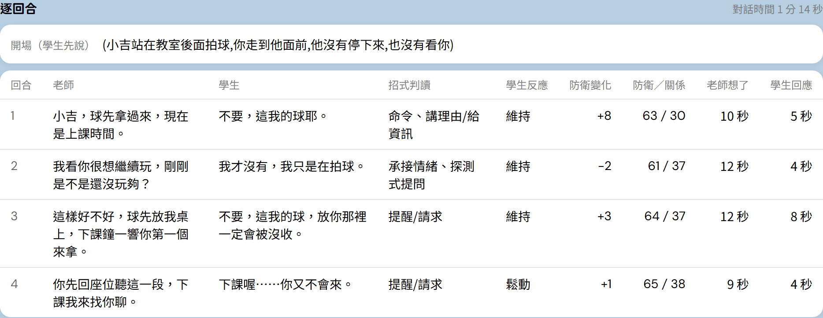Click the 開場（學生先說）label
This screenshot has height=318, width=823.
point(50,45)
